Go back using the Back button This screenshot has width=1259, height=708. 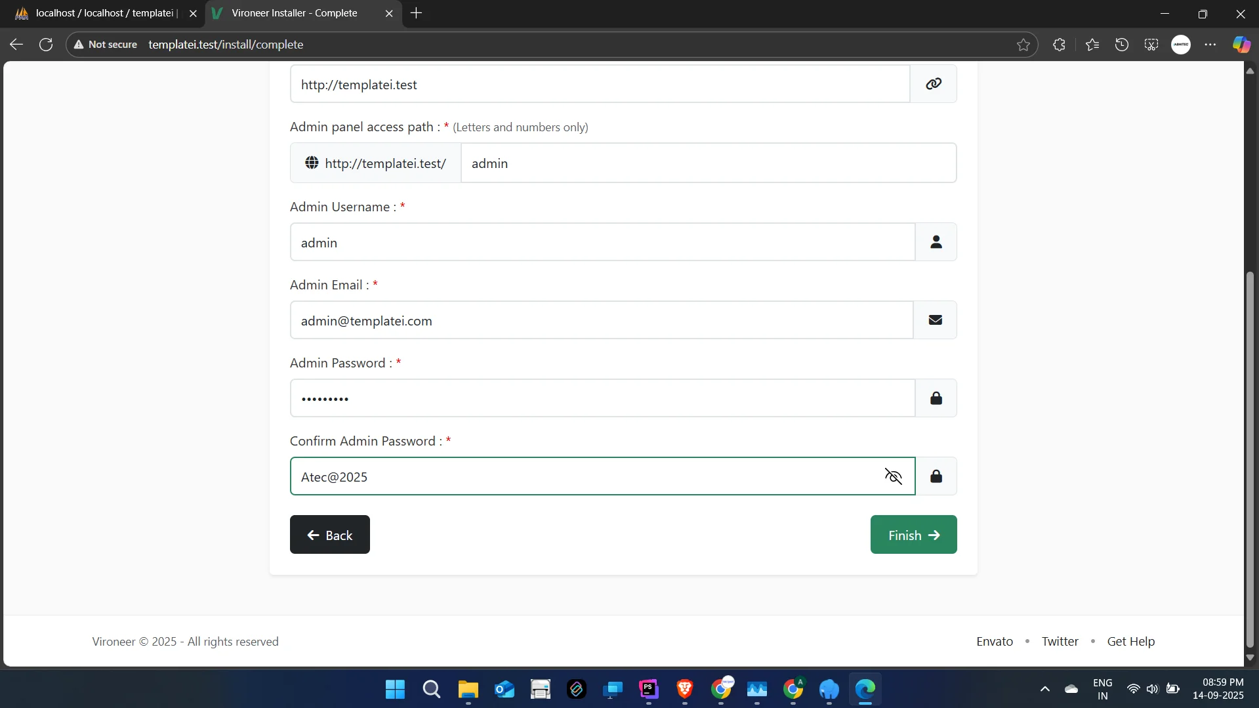329,535
